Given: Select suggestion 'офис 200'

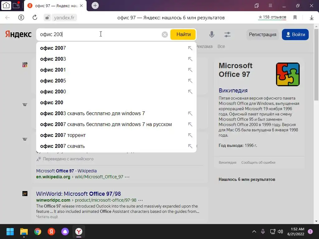Looking at the screenshot, I should 117,103.
